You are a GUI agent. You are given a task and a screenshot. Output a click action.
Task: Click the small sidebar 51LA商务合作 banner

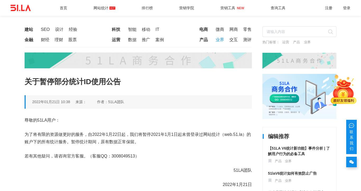coord(299,61)
